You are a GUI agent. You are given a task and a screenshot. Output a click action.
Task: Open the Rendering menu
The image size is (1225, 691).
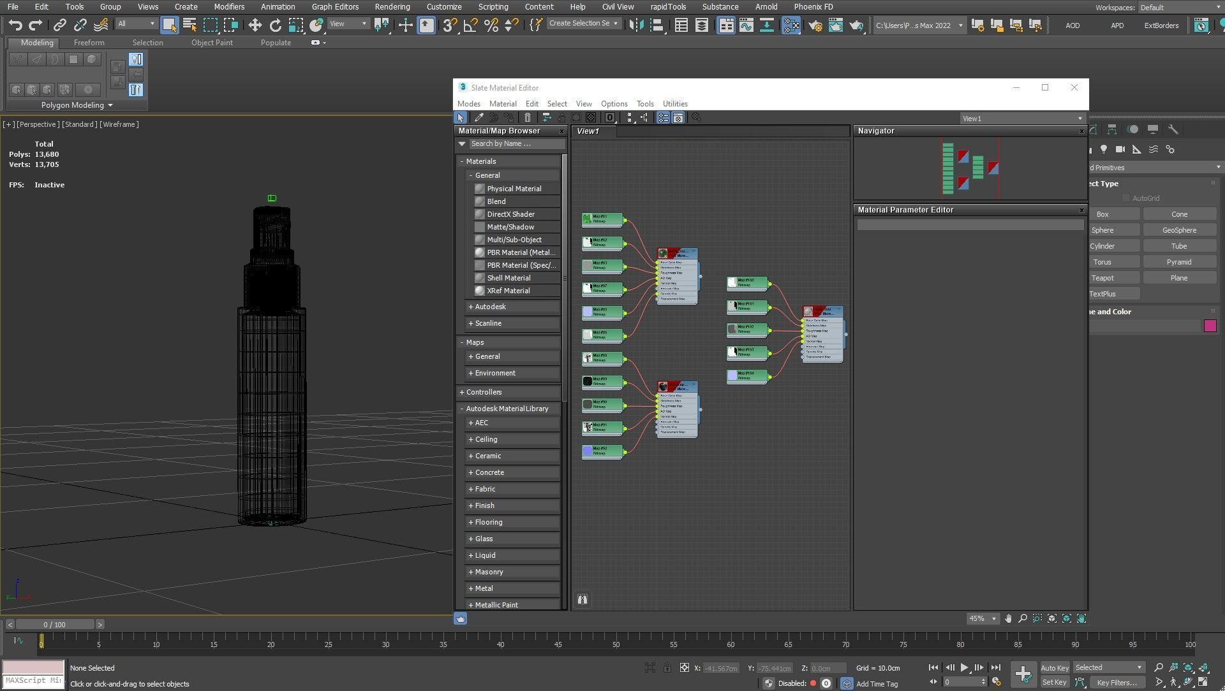(x=392, y=6)
